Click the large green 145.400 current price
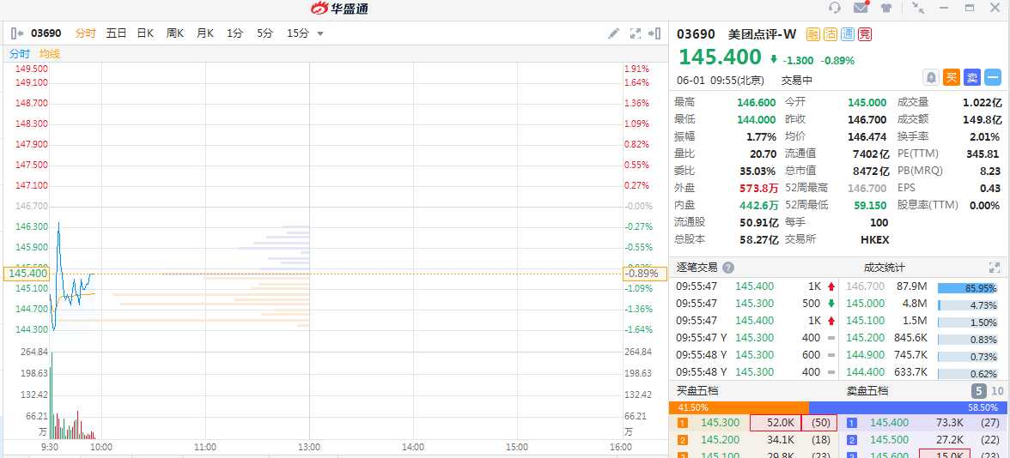The height and width of the screenshot is (458, 1010). coord(720,57)
